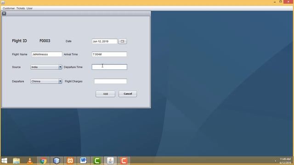294x165 pixels.
Task: Click the F0003 flight ID value
Action: pos(45,41)
